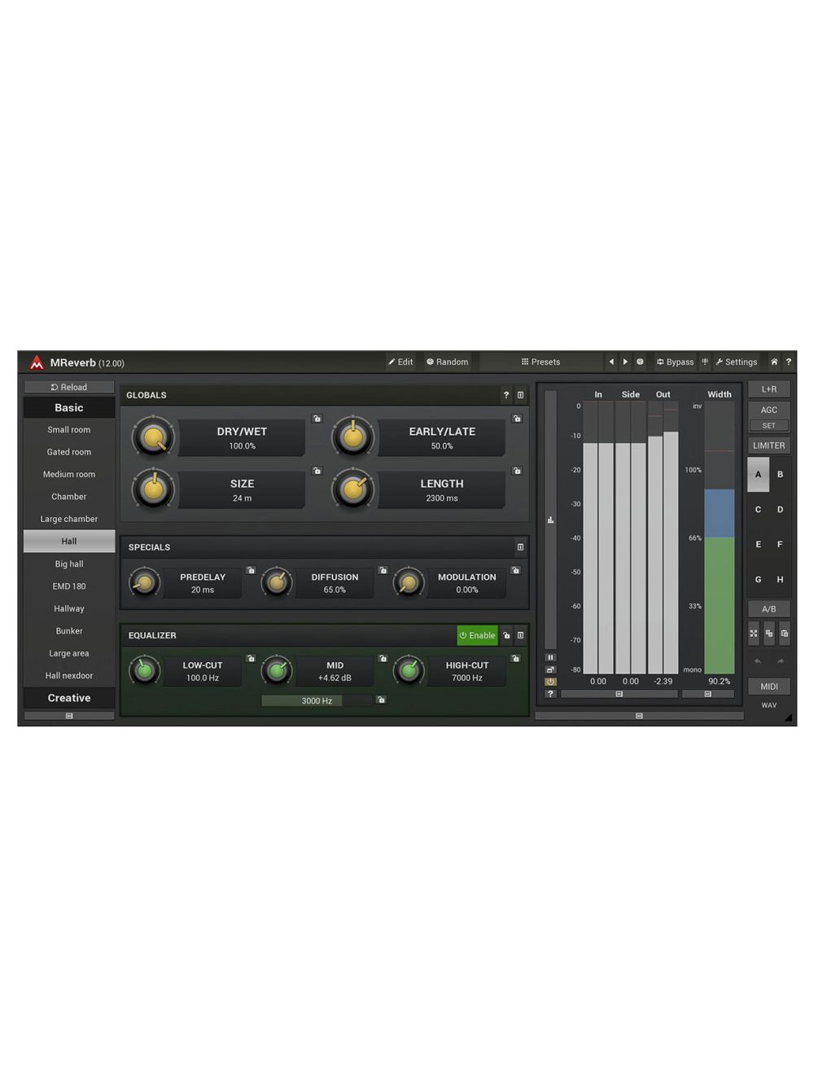Click the help question mark under the meters
The width and height of the screenshot is (814, 1075).
[x=551, y=693]
